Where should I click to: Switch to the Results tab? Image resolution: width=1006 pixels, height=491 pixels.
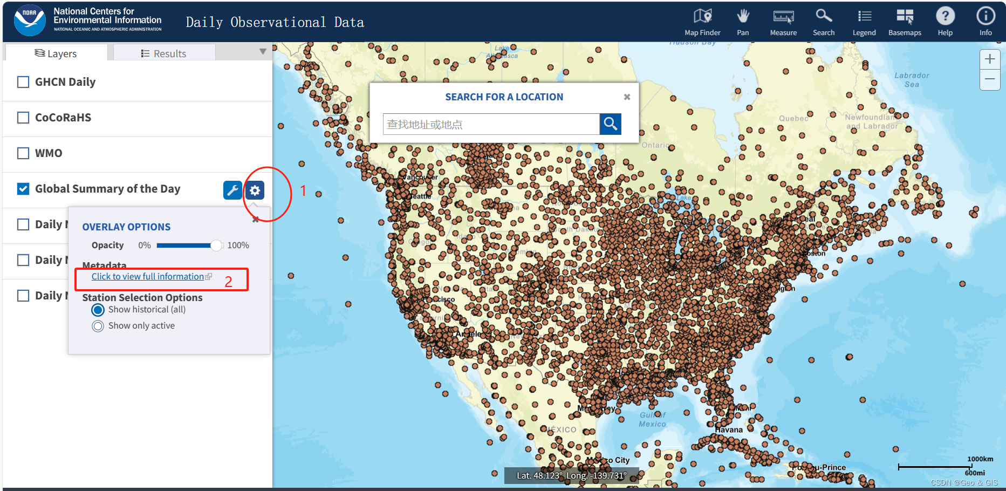coord(164,53)
